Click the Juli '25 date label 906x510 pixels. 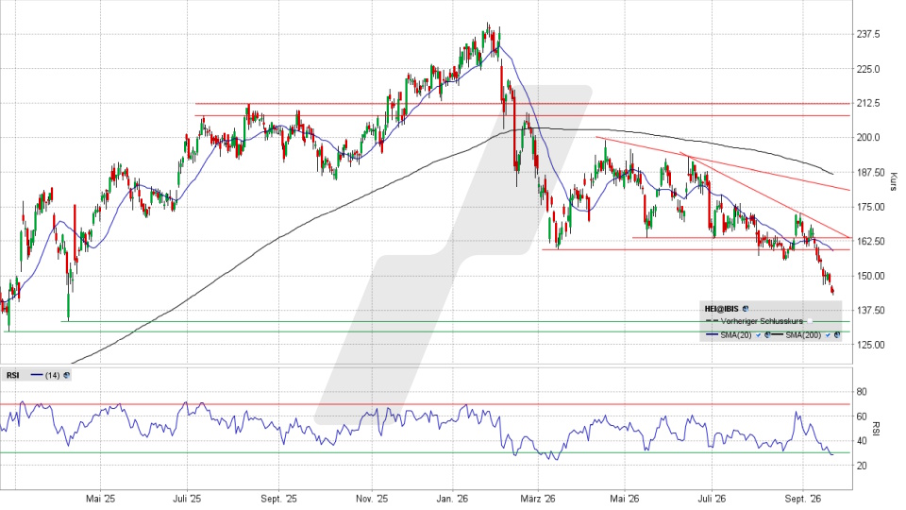point(187,499)
